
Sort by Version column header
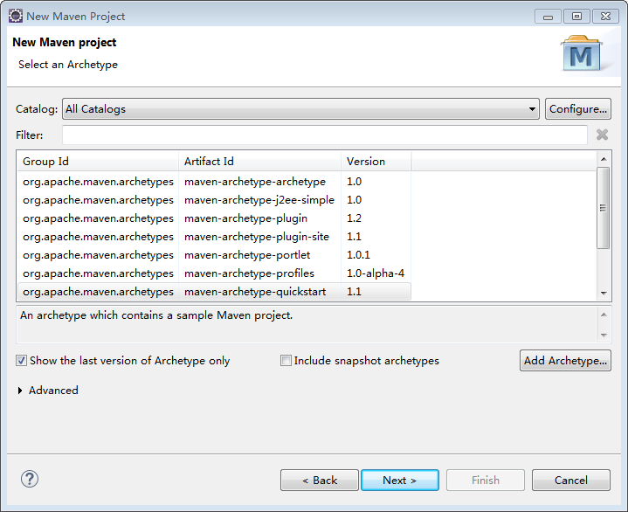(376, 162)
